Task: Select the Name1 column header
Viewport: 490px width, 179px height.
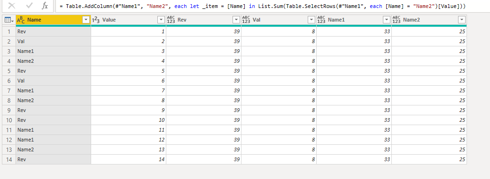Action: [x=354, y=20]
